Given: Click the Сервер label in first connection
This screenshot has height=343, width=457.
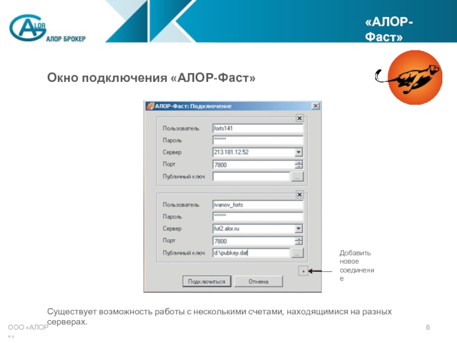Looking at the screenshot, I should 172,152.
